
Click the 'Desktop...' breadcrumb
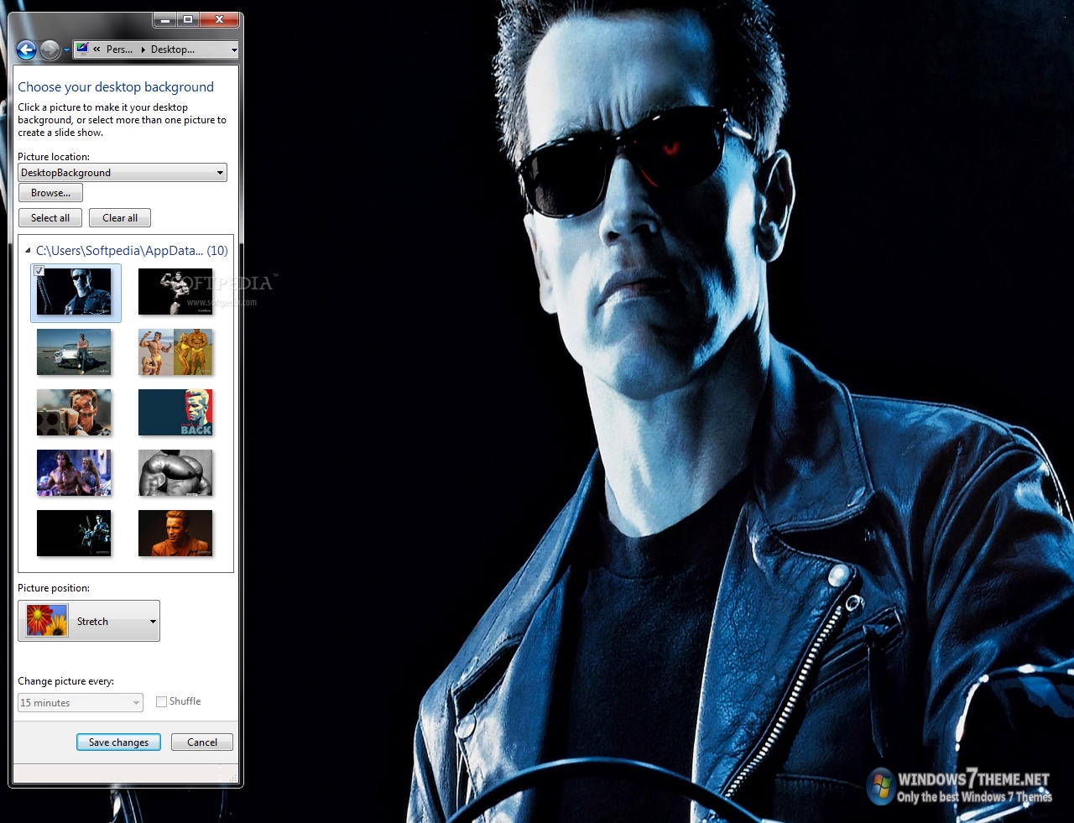tap(173, 49)
